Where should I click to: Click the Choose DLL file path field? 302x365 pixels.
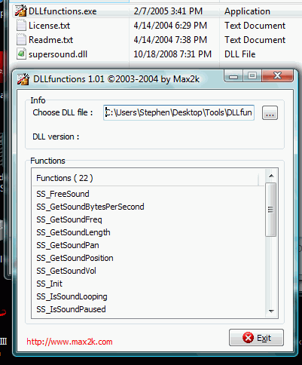[178, 112]
